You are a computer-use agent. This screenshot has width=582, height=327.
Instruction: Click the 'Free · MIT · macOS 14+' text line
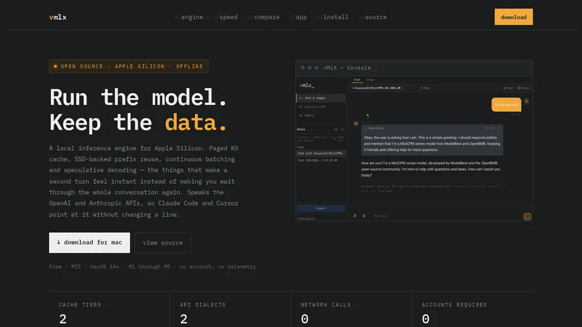point(152,267)
